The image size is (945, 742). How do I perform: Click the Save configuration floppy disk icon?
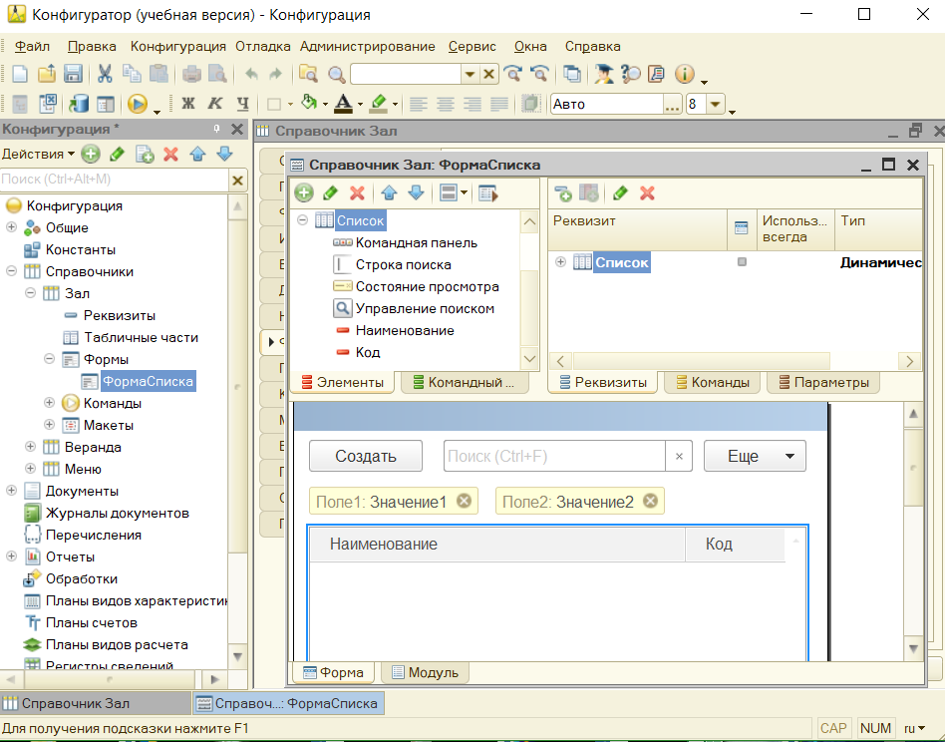click(x=73, y=74)
